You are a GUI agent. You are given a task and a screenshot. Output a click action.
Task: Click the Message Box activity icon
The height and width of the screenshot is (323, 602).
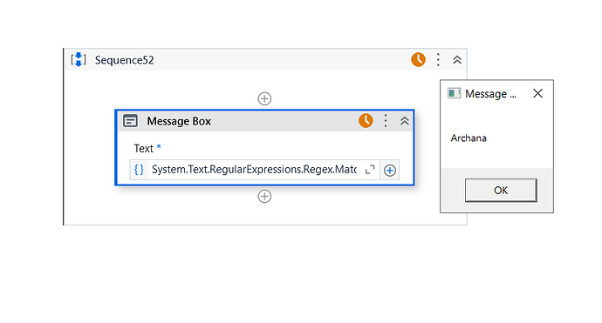(130, 121)
